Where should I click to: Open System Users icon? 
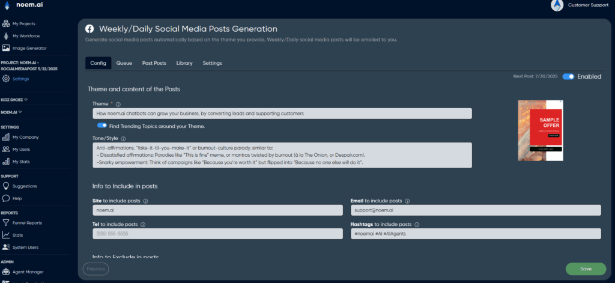coord(6,248)
